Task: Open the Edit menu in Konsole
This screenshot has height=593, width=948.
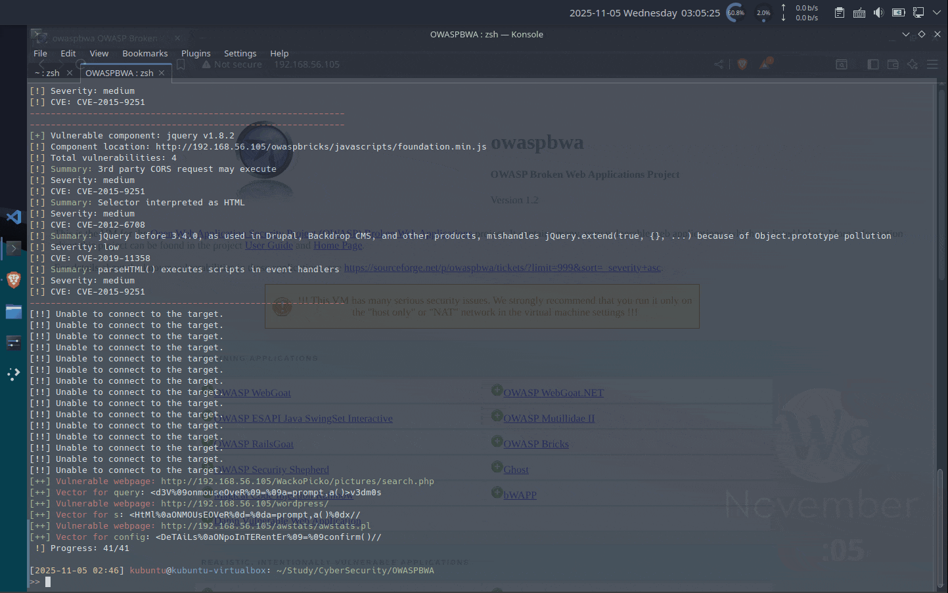Action: click(x=68, y=53)
